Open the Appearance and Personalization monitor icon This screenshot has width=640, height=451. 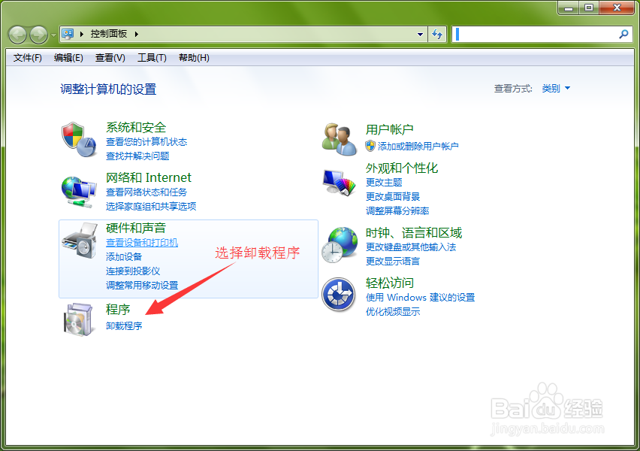[x=339, y=183]
